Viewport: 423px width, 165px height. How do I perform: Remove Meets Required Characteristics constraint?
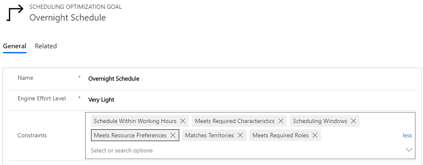pos(281,121)
